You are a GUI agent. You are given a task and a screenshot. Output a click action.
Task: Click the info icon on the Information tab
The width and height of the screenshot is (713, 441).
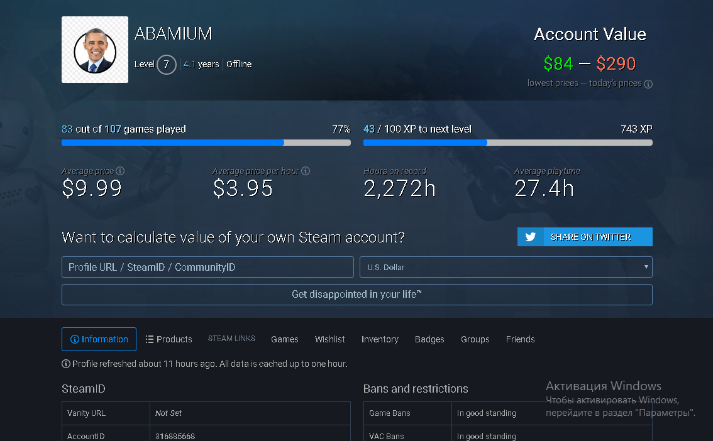click(75, 339)
